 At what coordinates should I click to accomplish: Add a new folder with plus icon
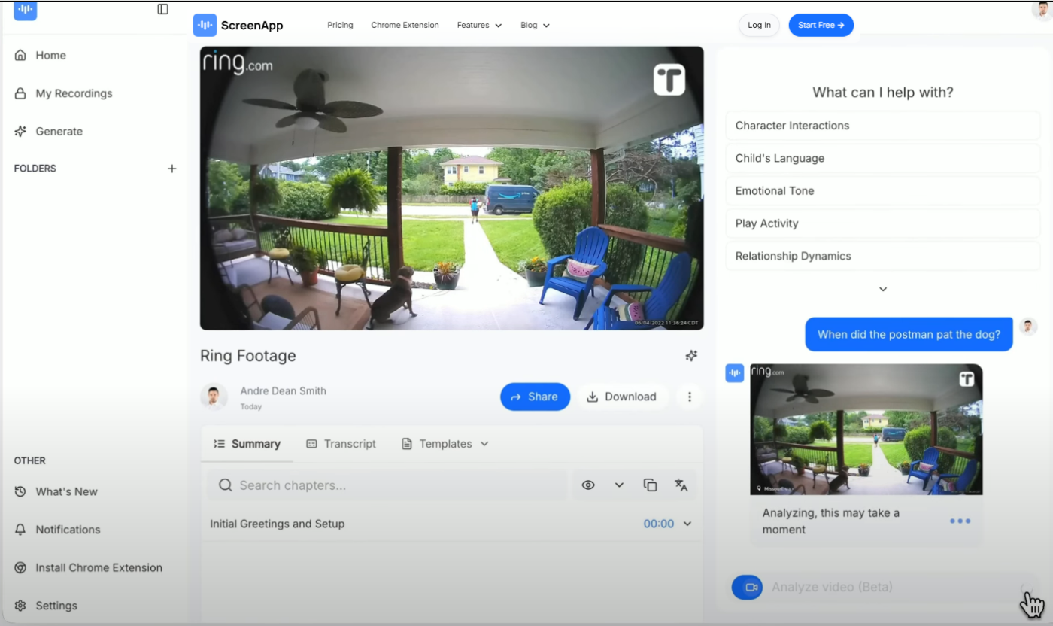click(x=171, y=169)
